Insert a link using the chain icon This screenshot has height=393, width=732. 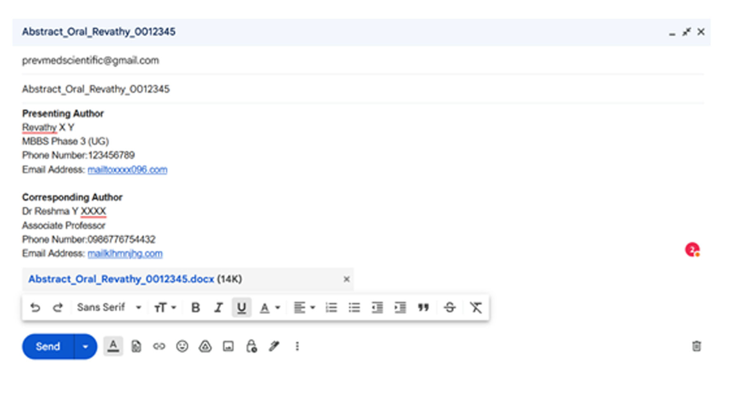[x=159, y=346]
